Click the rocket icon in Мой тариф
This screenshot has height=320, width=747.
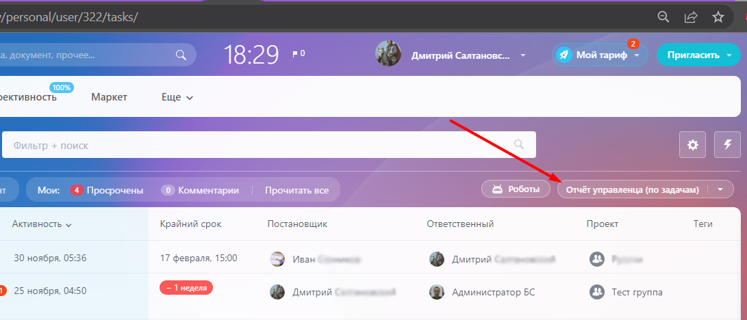(564, 55)
